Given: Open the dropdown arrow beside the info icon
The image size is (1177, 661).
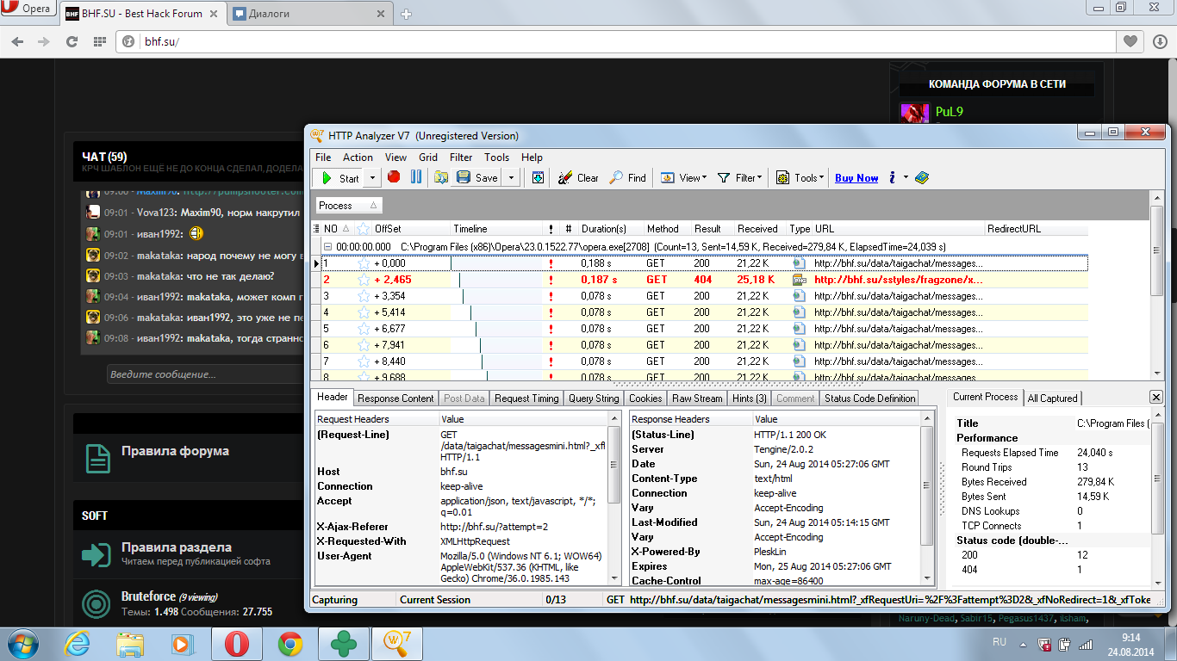Looking at the screenshot, I should tap(906, 177).
